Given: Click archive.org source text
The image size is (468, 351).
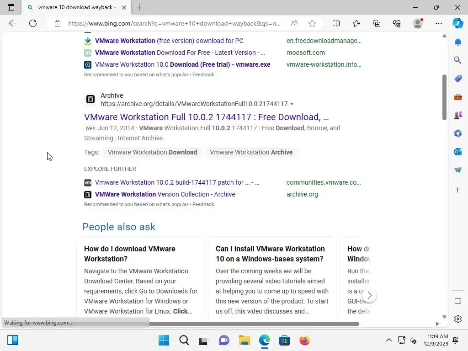Looking at the screenshot, I should tap(302, 194).
